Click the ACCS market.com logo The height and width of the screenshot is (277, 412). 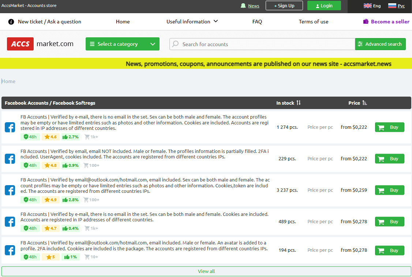(x=40, y=44)
